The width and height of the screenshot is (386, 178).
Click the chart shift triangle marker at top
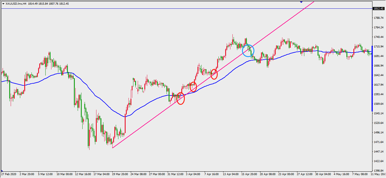(301, 2)
